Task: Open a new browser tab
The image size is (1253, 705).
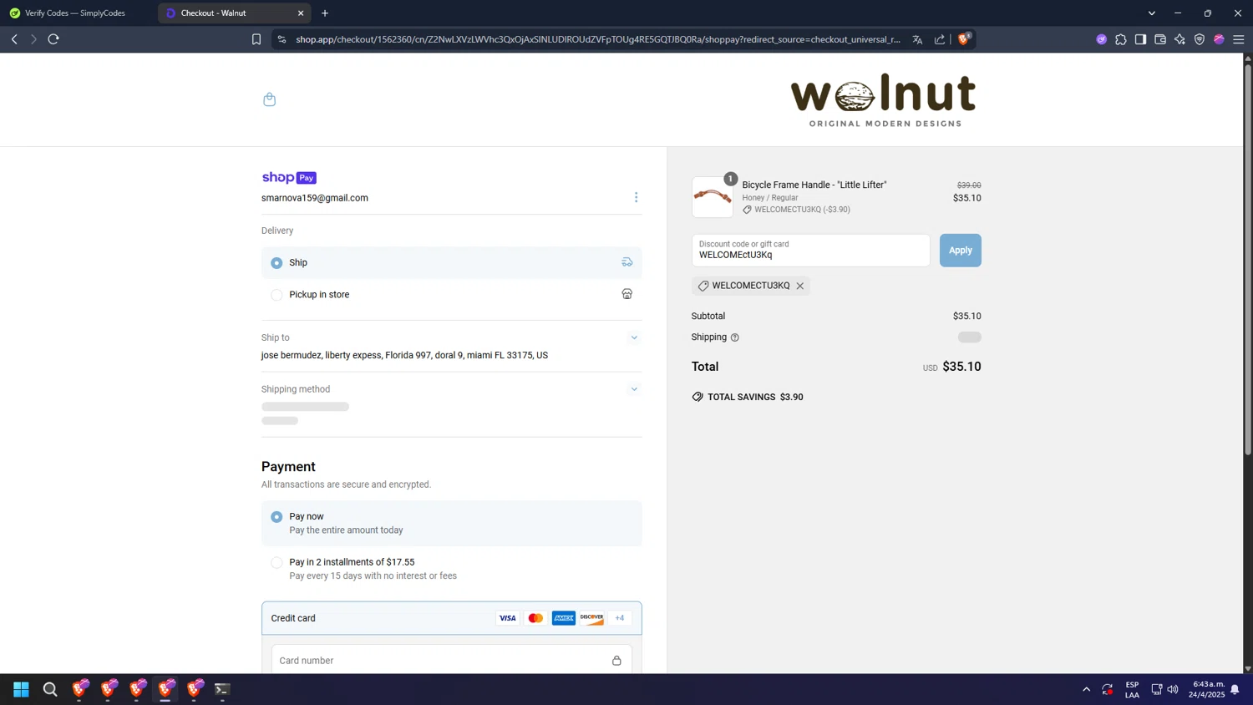Action: click(325, 13)
